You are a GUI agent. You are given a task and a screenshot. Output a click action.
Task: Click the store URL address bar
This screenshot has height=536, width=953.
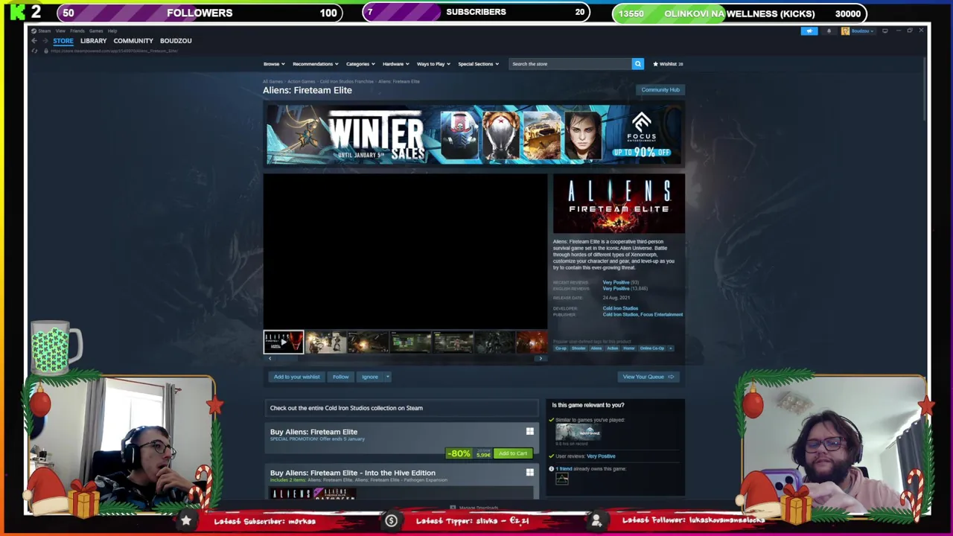click(115, 51)
